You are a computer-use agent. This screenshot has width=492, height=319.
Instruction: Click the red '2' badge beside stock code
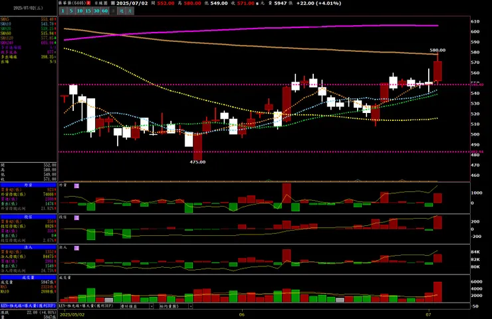coord(89,3)
